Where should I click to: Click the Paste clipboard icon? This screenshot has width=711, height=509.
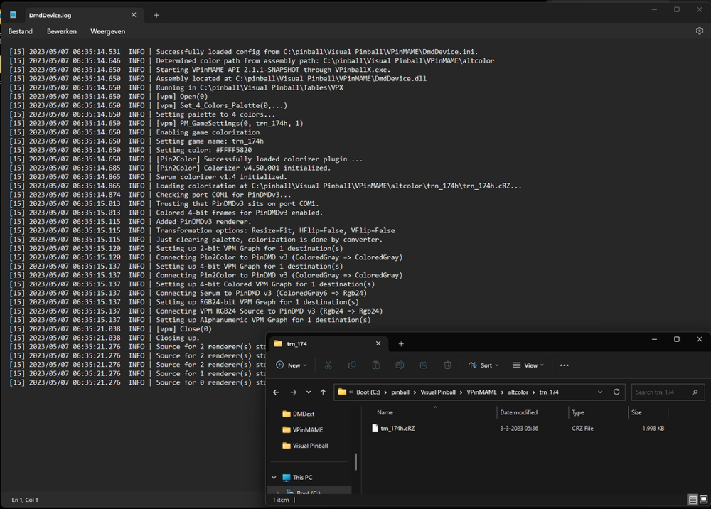pyautogui.click(x=376, y=365)
